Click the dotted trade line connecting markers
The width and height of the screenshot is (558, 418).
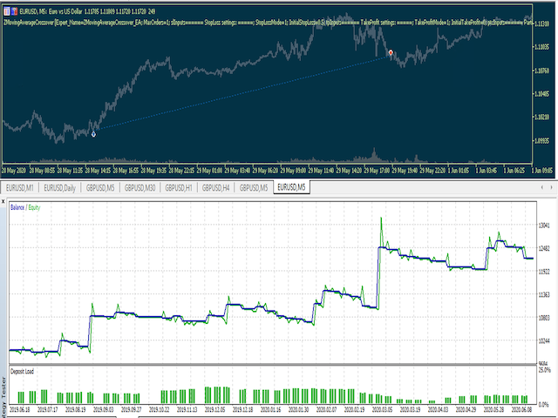242,93
